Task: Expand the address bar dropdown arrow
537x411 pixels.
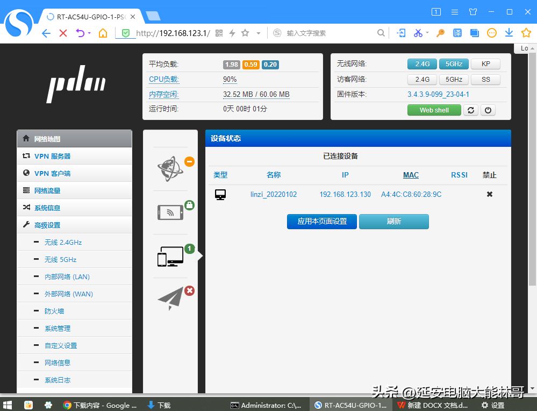Action: (258, 33)
